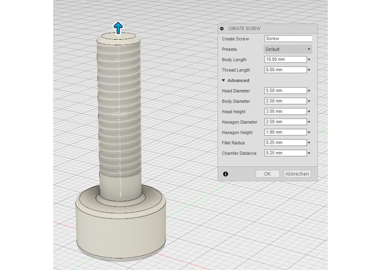Click the Fillet Radius value field
Image resolution: width=381 pixels, height=270 pixels.
click(286, 143)
